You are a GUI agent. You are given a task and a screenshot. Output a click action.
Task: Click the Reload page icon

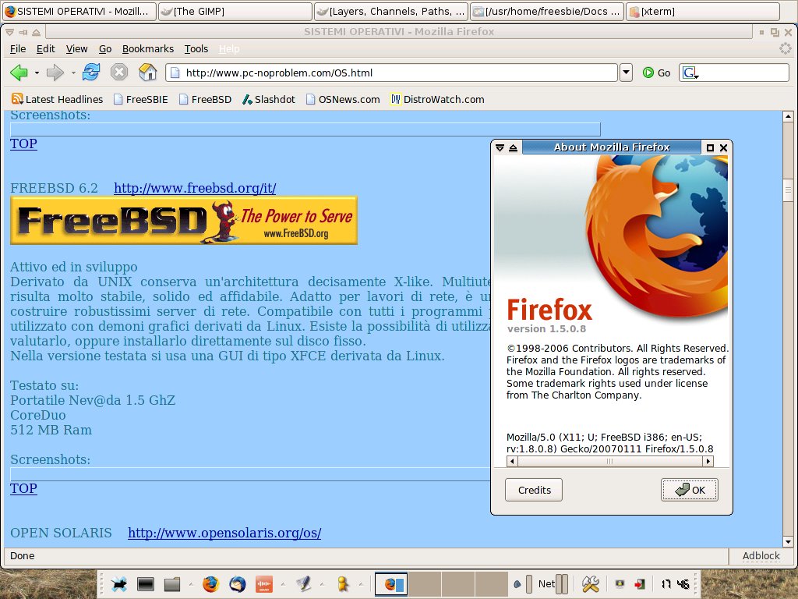[91, 73]
